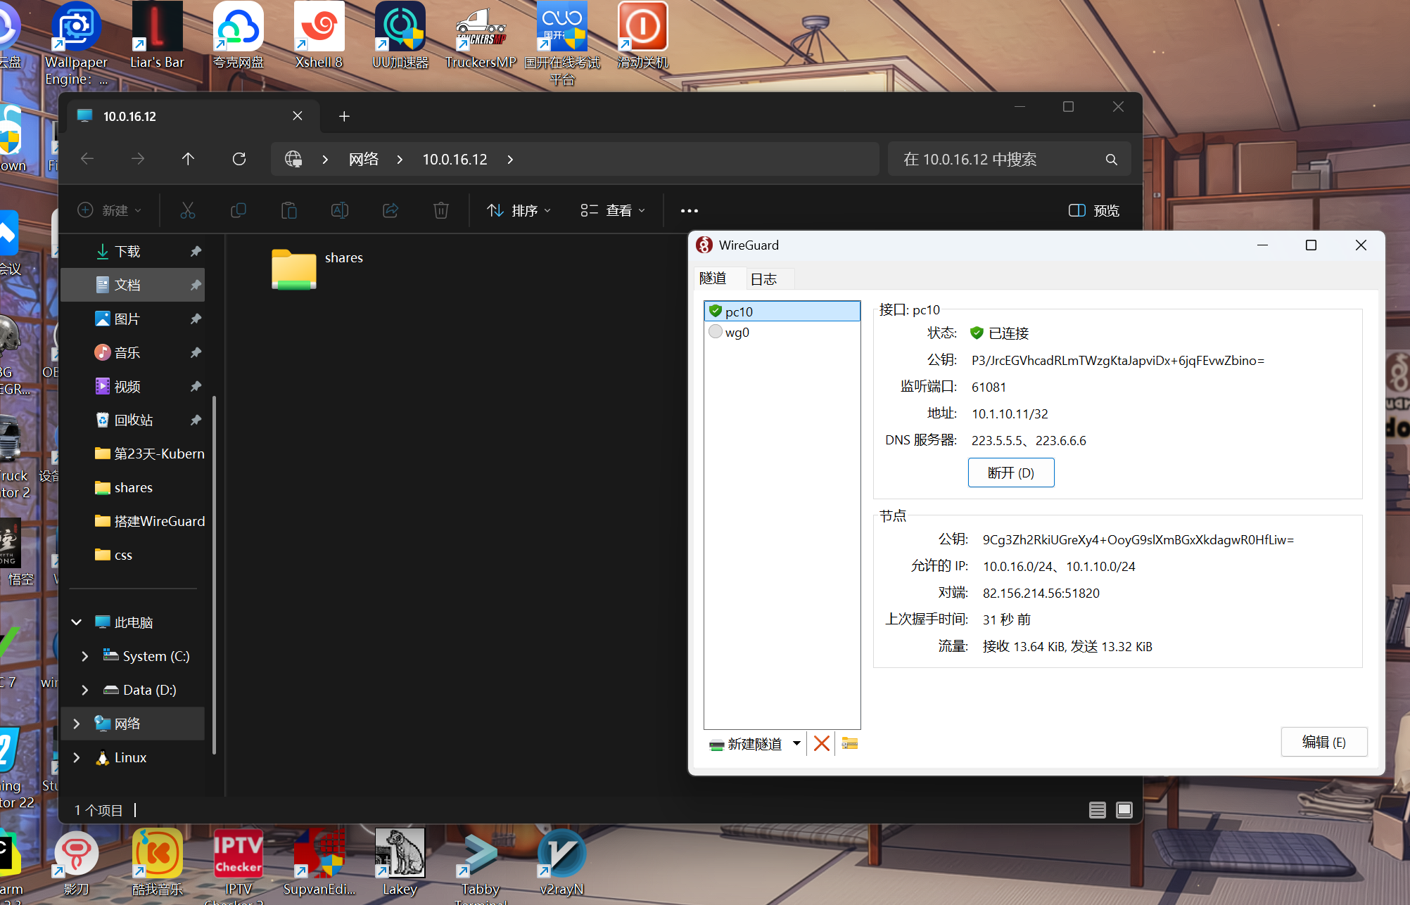Expand the System (C:) drive tree
The image size is (1410, 905).
tap(85, 656)
